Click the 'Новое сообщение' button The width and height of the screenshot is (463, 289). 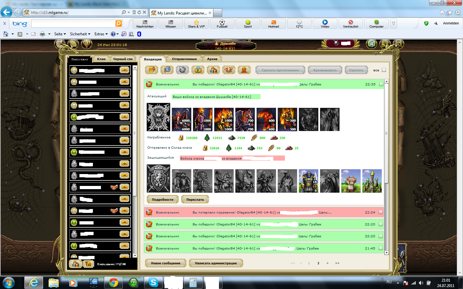[166, 263]
